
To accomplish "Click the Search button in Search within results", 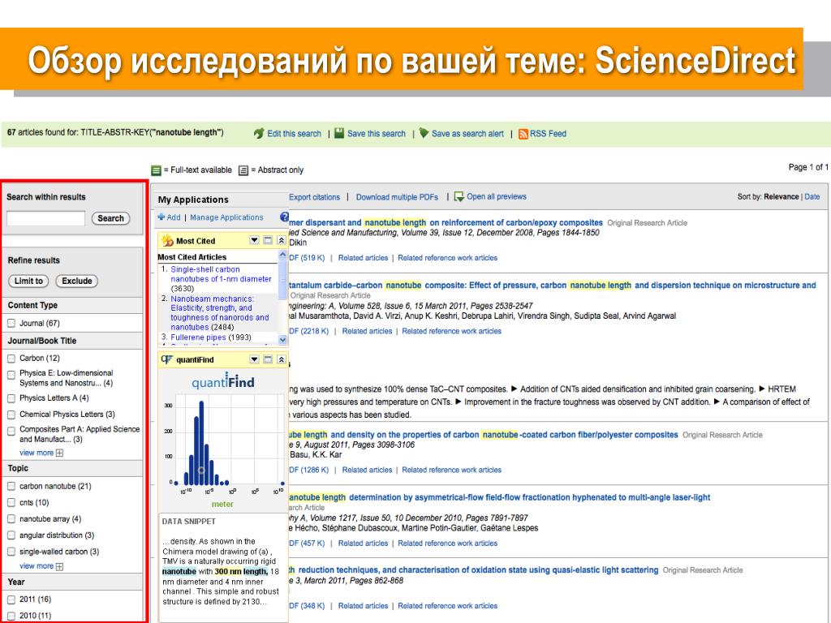I will coord(110,218).
